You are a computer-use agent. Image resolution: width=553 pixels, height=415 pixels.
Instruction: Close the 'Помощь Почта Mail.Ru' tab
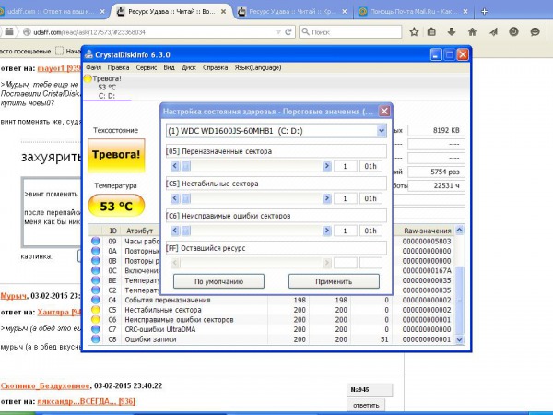pyautogui.click(x=465, y=12)
